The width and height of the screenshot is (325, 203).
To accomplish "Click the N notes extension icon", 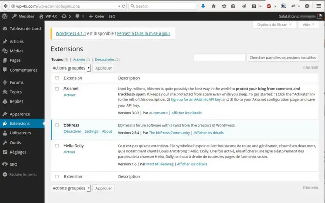I will pos(283,6).
